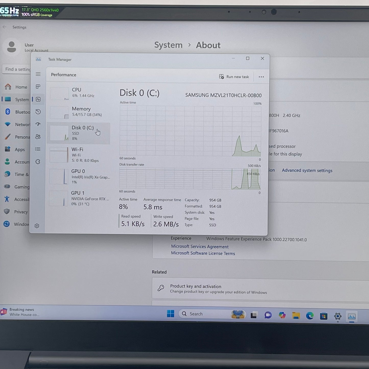Open App history in Task Manager sidebar
The height and width of the screenshot is (369, 369).
coord(38,112)
